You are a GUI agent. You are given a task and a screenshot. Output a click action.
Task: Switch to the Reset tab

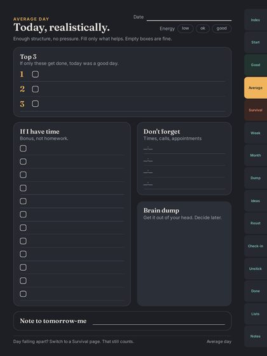pyautogui.click(x=256, y=223)
